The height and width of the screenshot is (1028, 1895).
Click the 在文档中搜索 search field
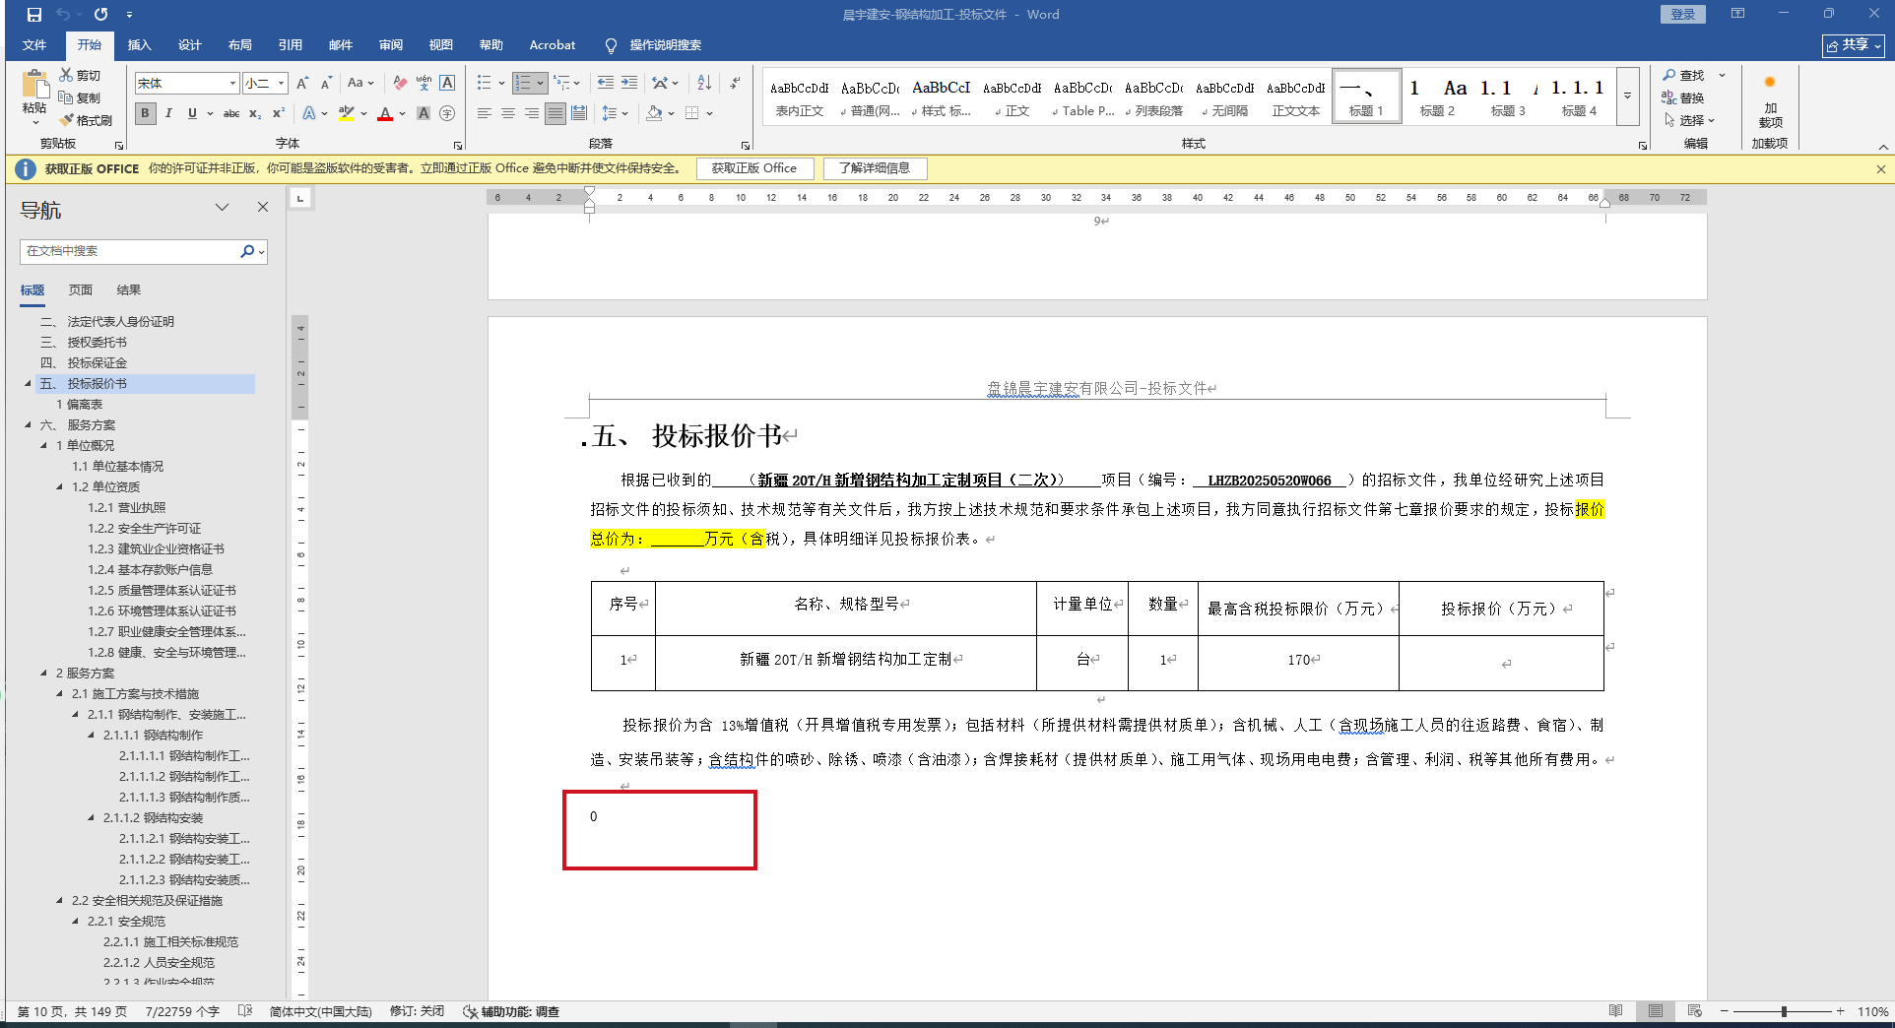coord(130,251)
